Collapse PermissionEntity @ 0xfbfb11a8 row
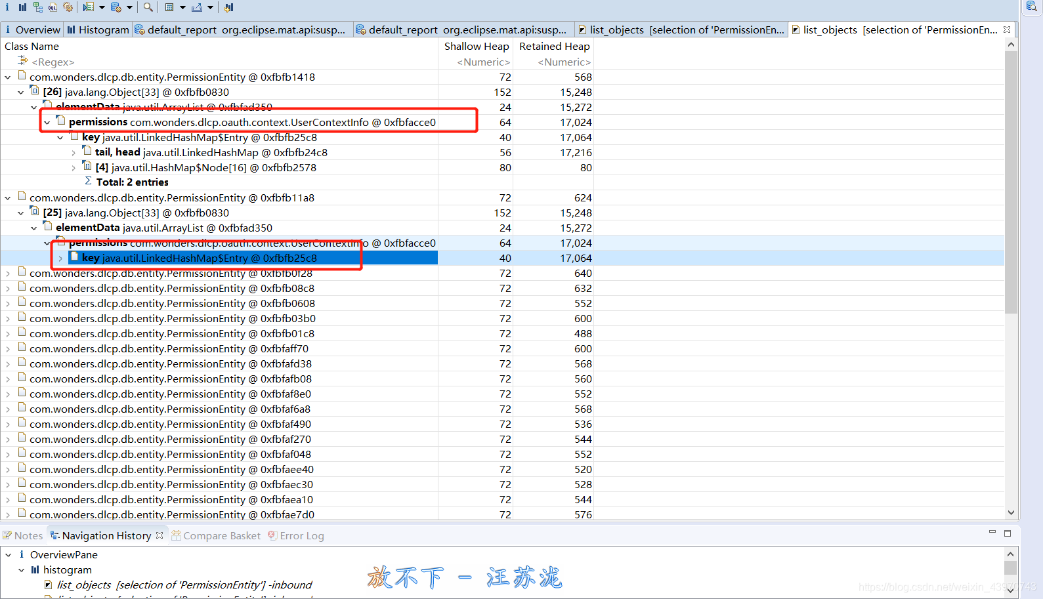1043x599 pixels. 8,198
